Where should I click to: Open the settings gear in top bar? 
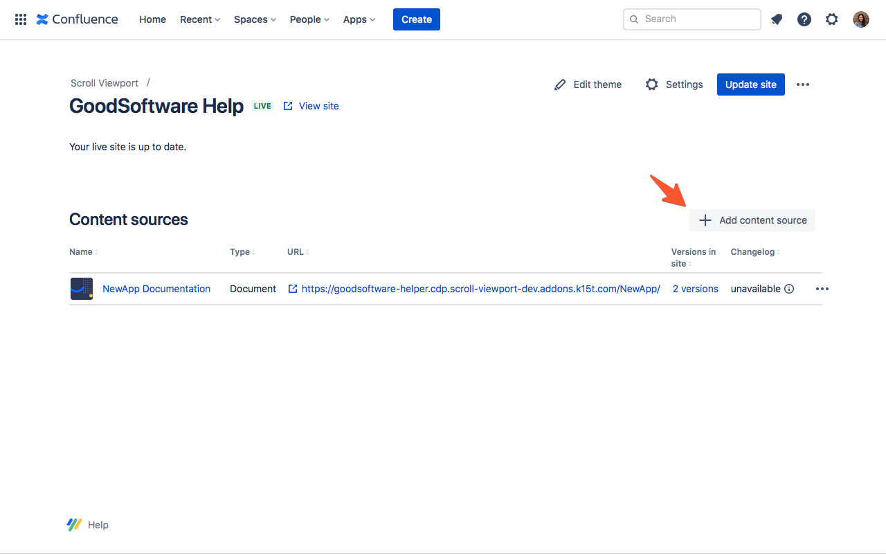point(832,19)
